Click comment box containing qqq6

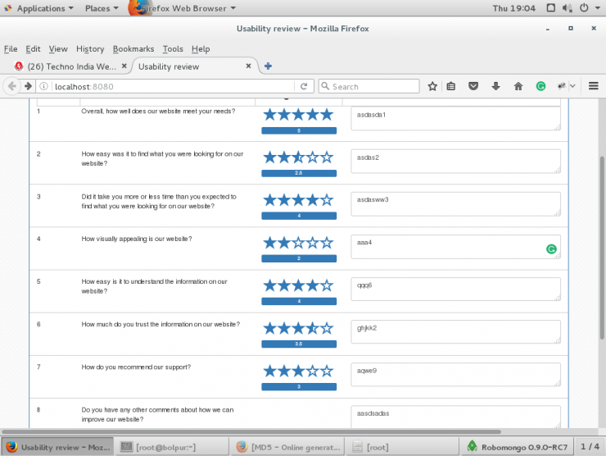455,290
